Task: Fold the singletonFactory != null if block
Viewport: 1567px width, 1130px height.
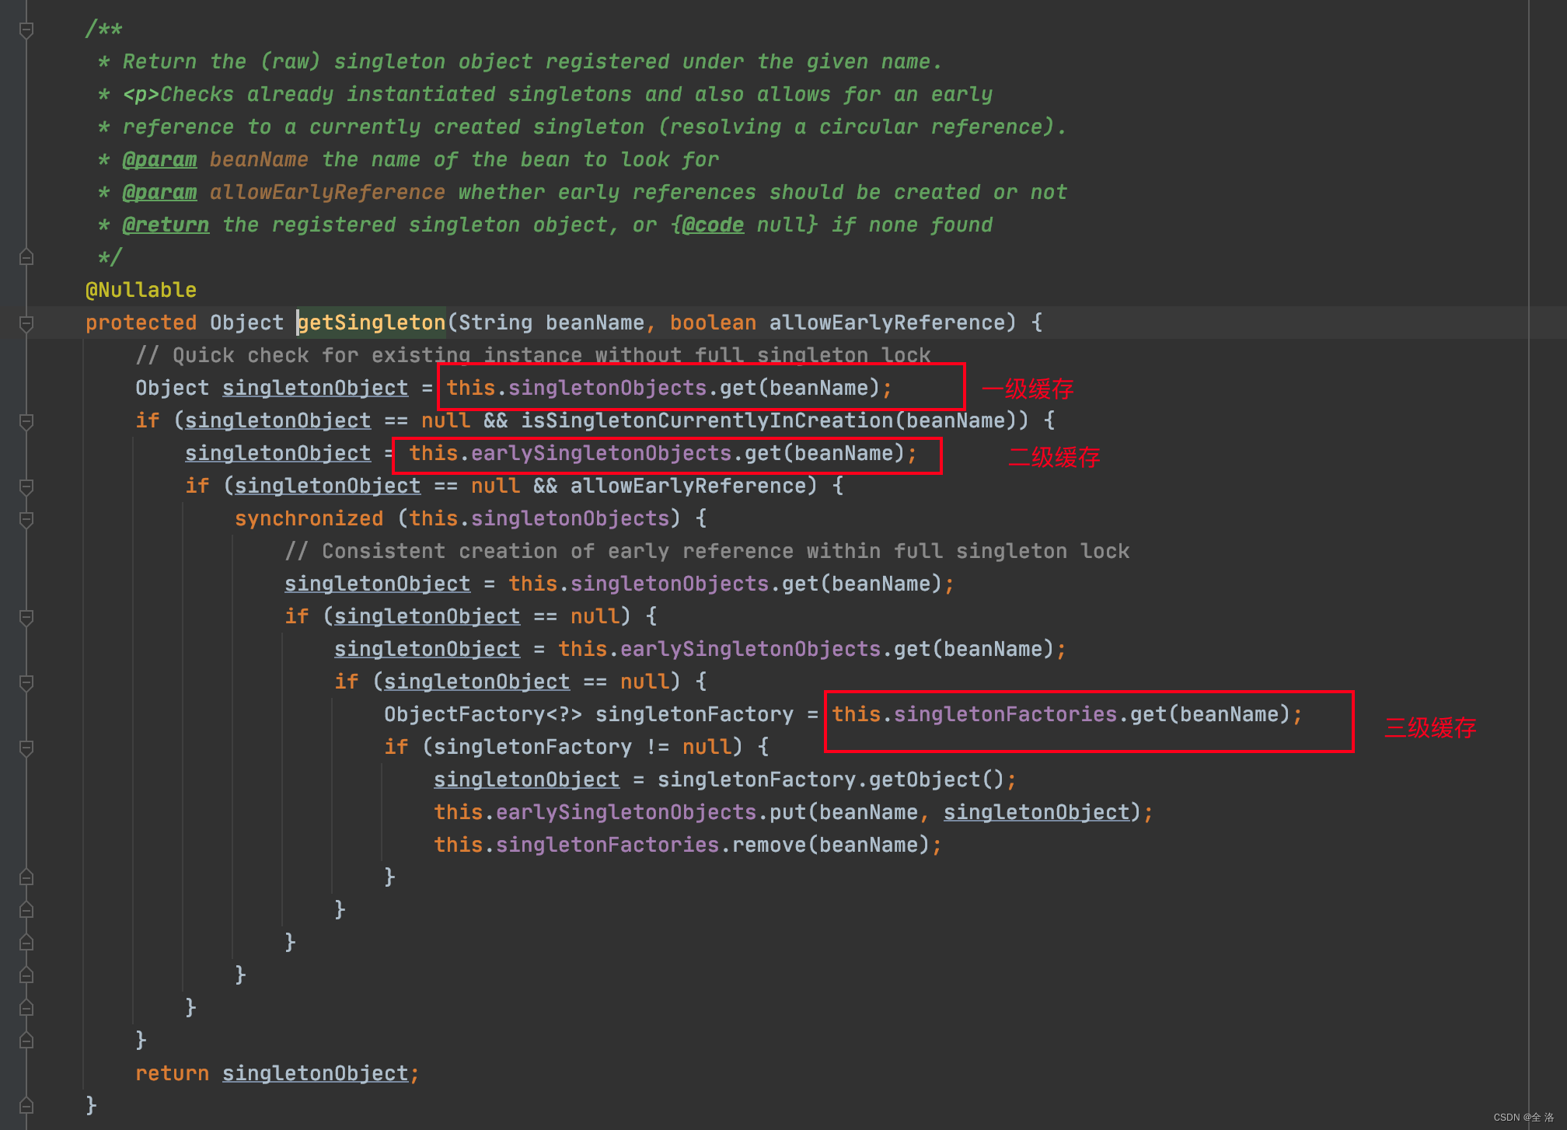Action: [x=26, y=748]
